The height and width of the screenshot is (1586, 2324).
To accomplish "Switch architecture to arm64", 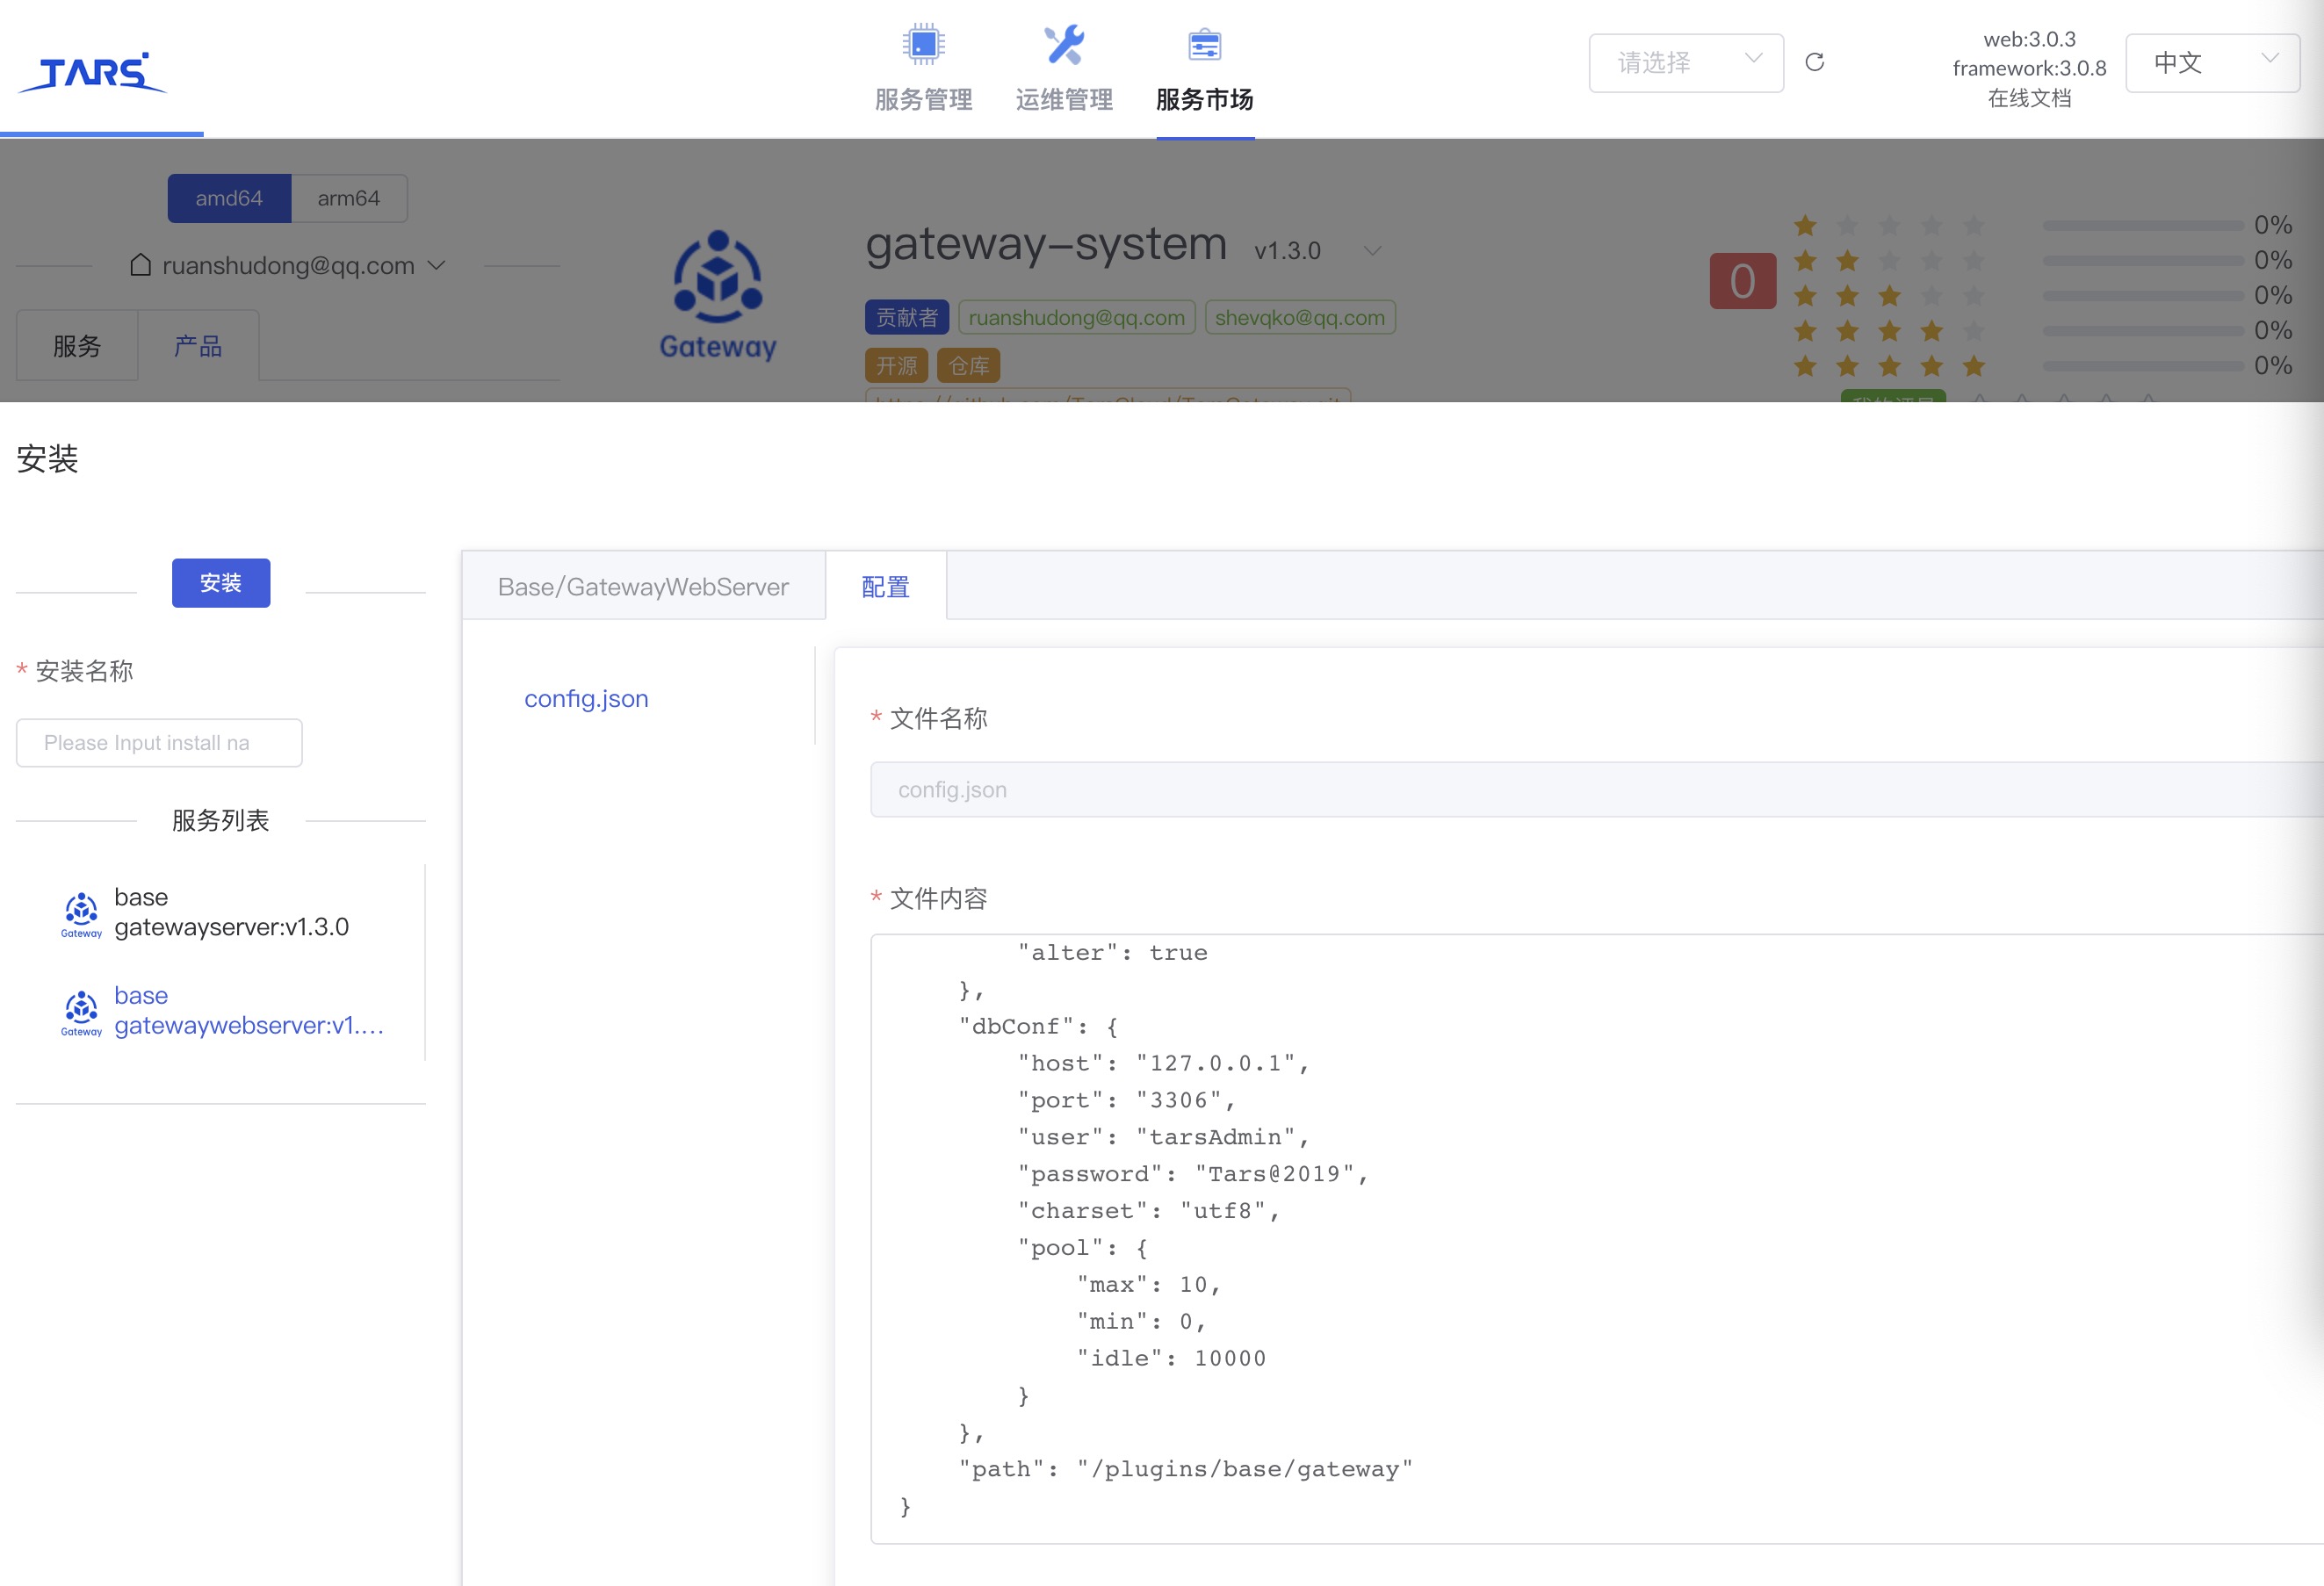I will pos(348,198).
